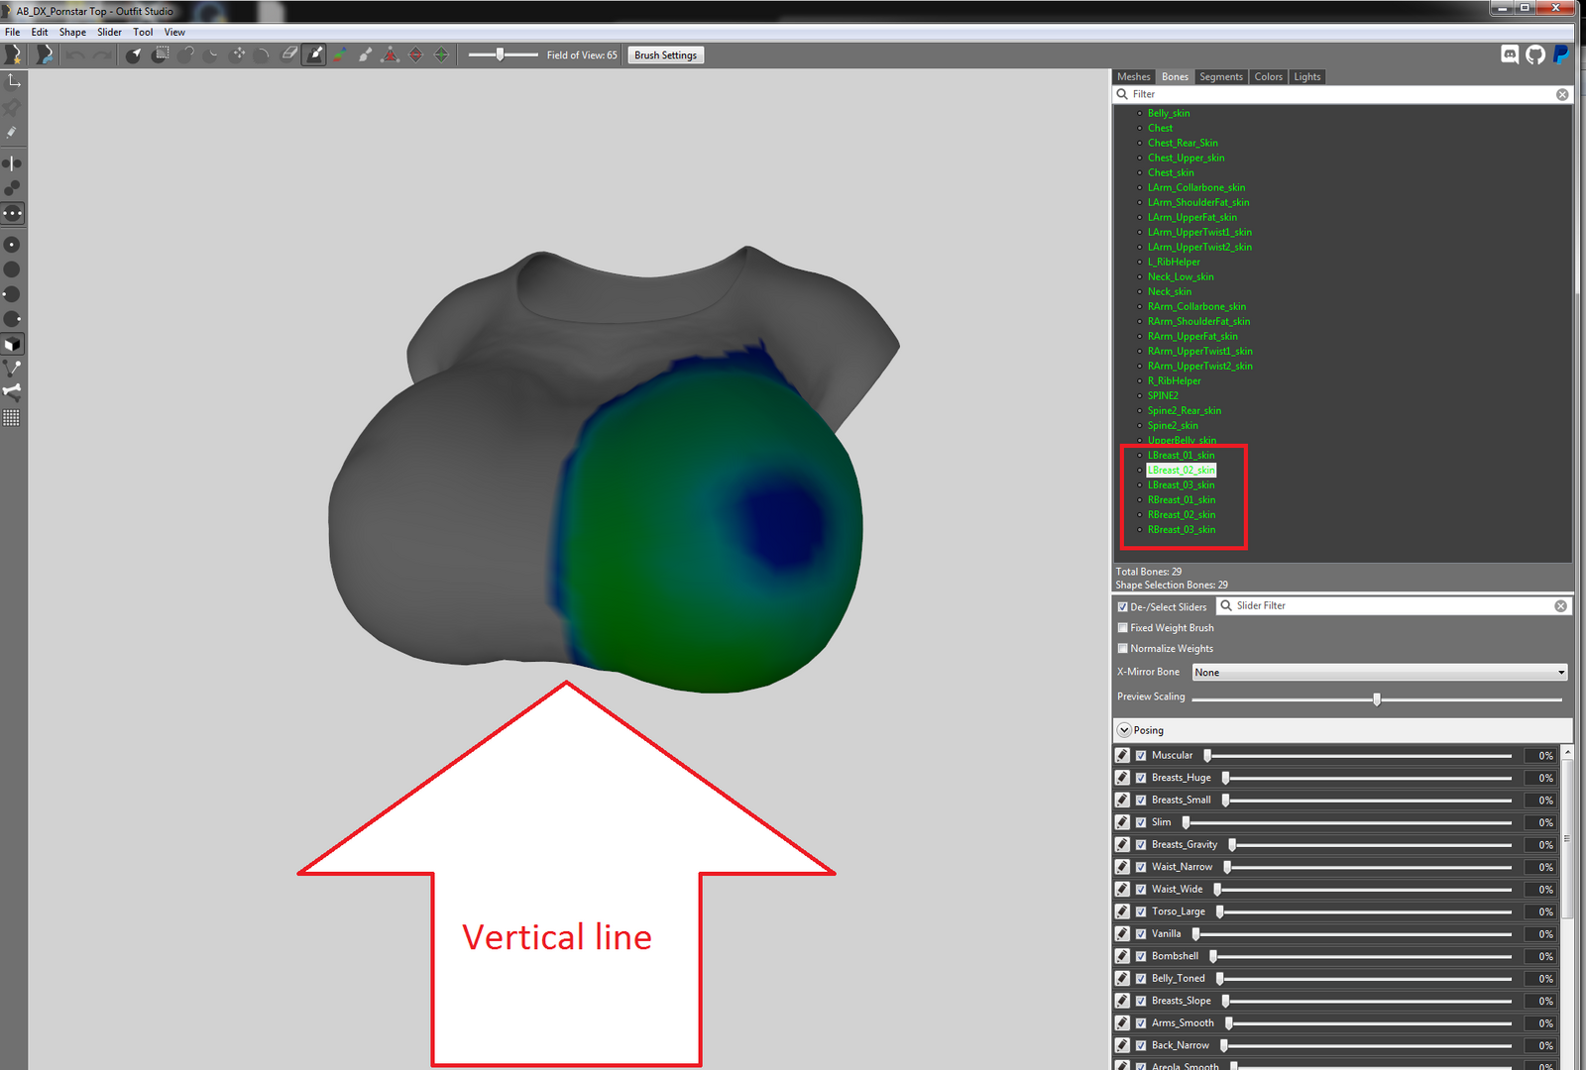Click the Slider Filter input field

(x=1393, y=605)
